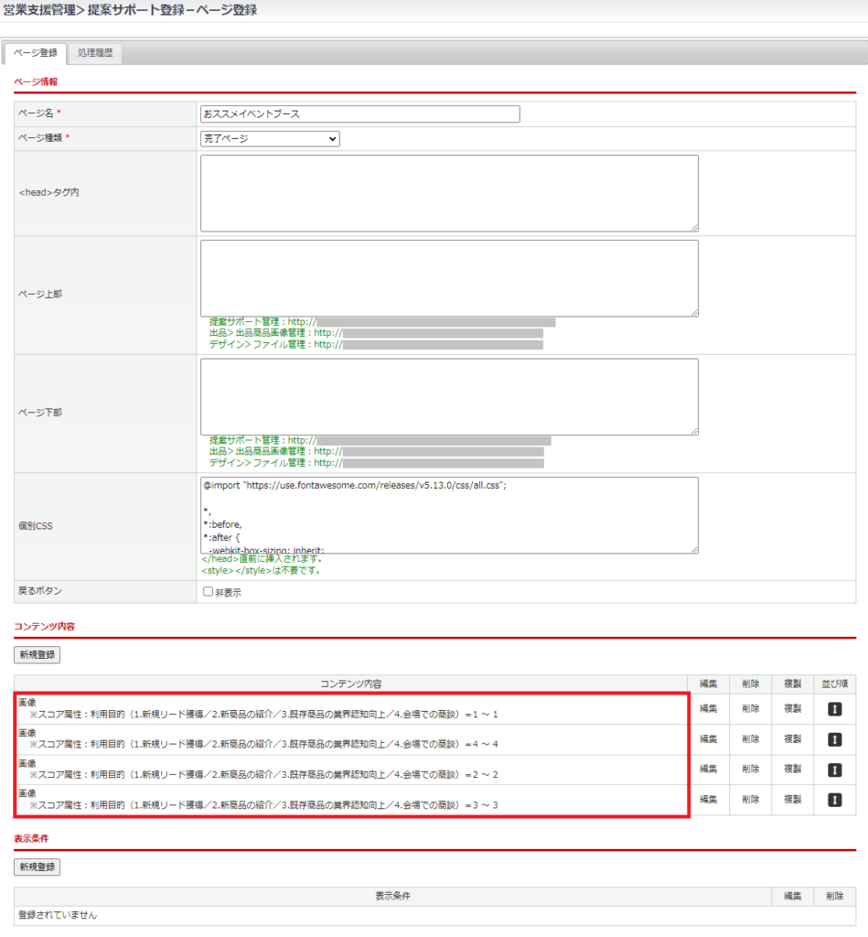Image resolution: width=868 pixels, height=937 pixels.
Task: Click 複製 for content row =2～2
Action: pos(793,769)
